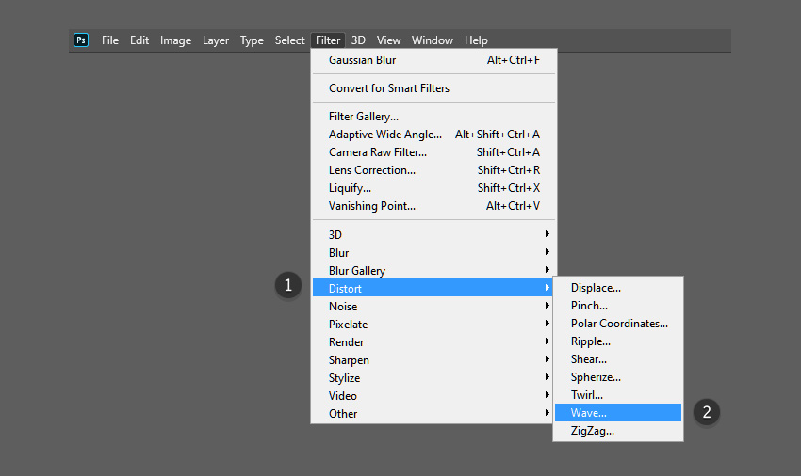Choose Spherize... distort filter
This screenshot has width=801, height=476.
click(x=618, y=377)
